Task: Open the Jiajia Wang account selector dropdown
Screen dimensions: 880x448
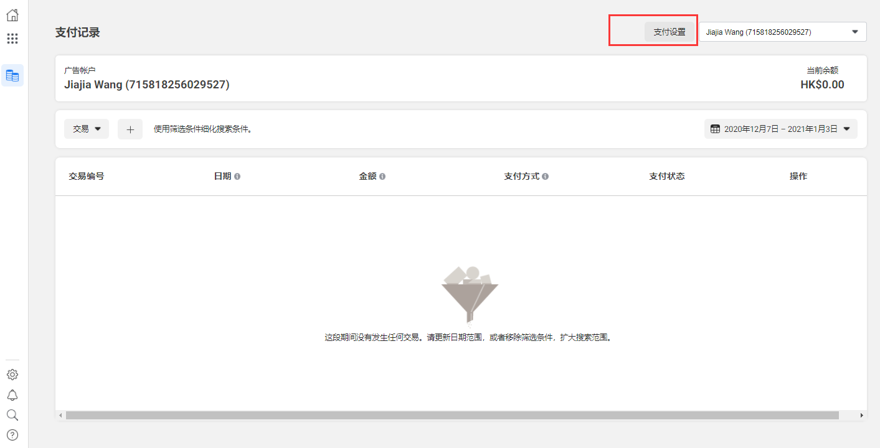Action: [782, 32]
